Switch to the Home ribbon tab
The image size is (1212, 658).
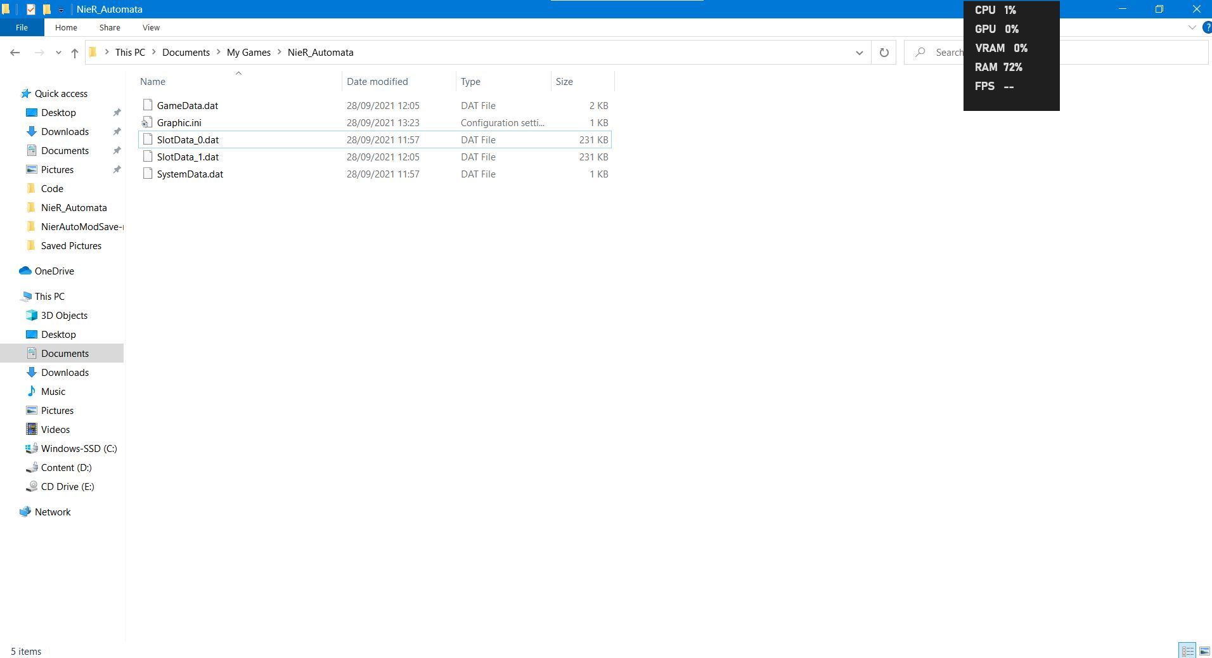66,27
